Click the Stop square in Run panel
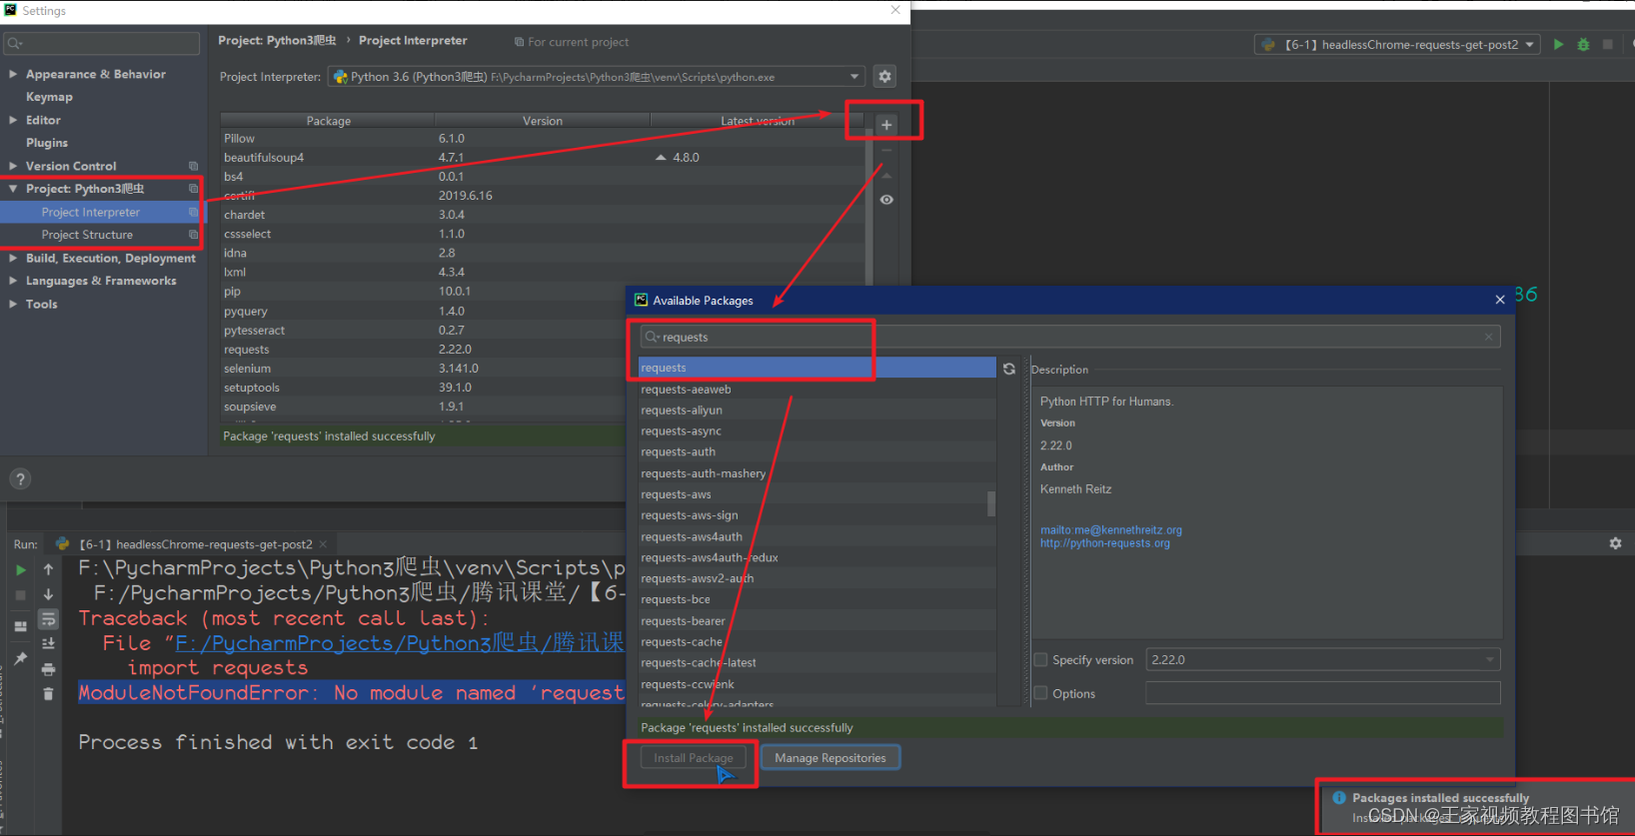1635x836 pixels. tap(21, 594)
